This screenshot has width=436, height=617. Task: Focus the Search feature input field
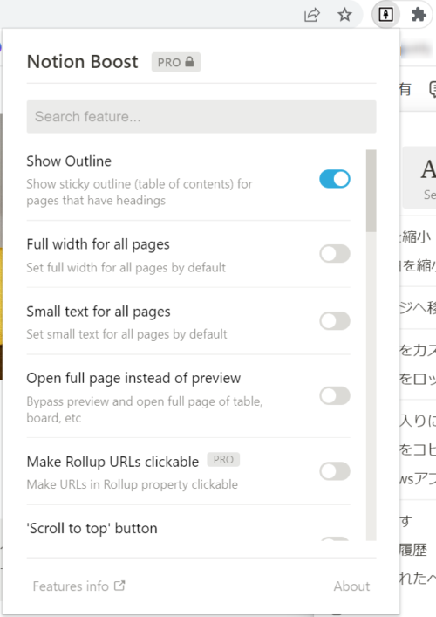click(x=201, y=116)
